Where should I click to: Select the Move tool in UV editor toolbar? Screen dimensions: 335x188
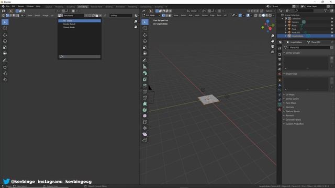(5, 35)
